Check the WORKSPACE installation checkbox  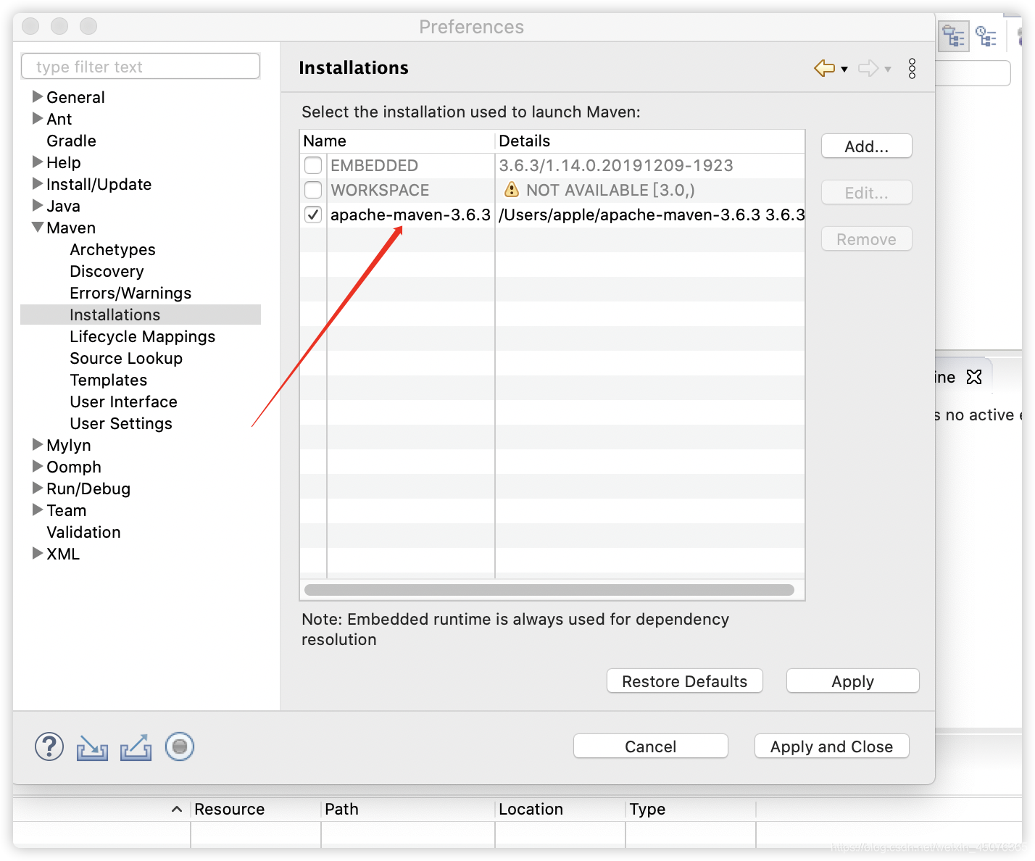(313, 190)
